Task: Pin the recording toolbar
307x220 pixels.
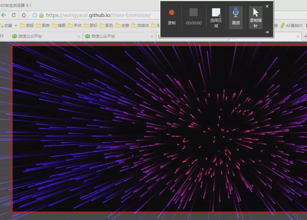Action: [x=267, y=32]
